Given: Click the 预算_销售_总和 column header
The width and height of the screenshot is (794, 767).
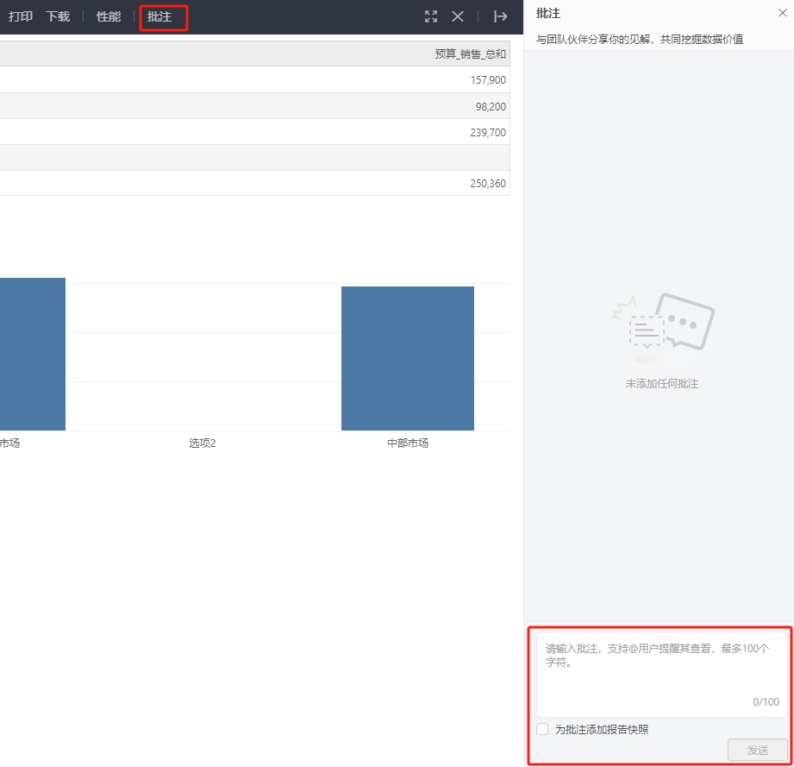Looking at the screenshot, I should pyautogui.click(x=470, y=54).
